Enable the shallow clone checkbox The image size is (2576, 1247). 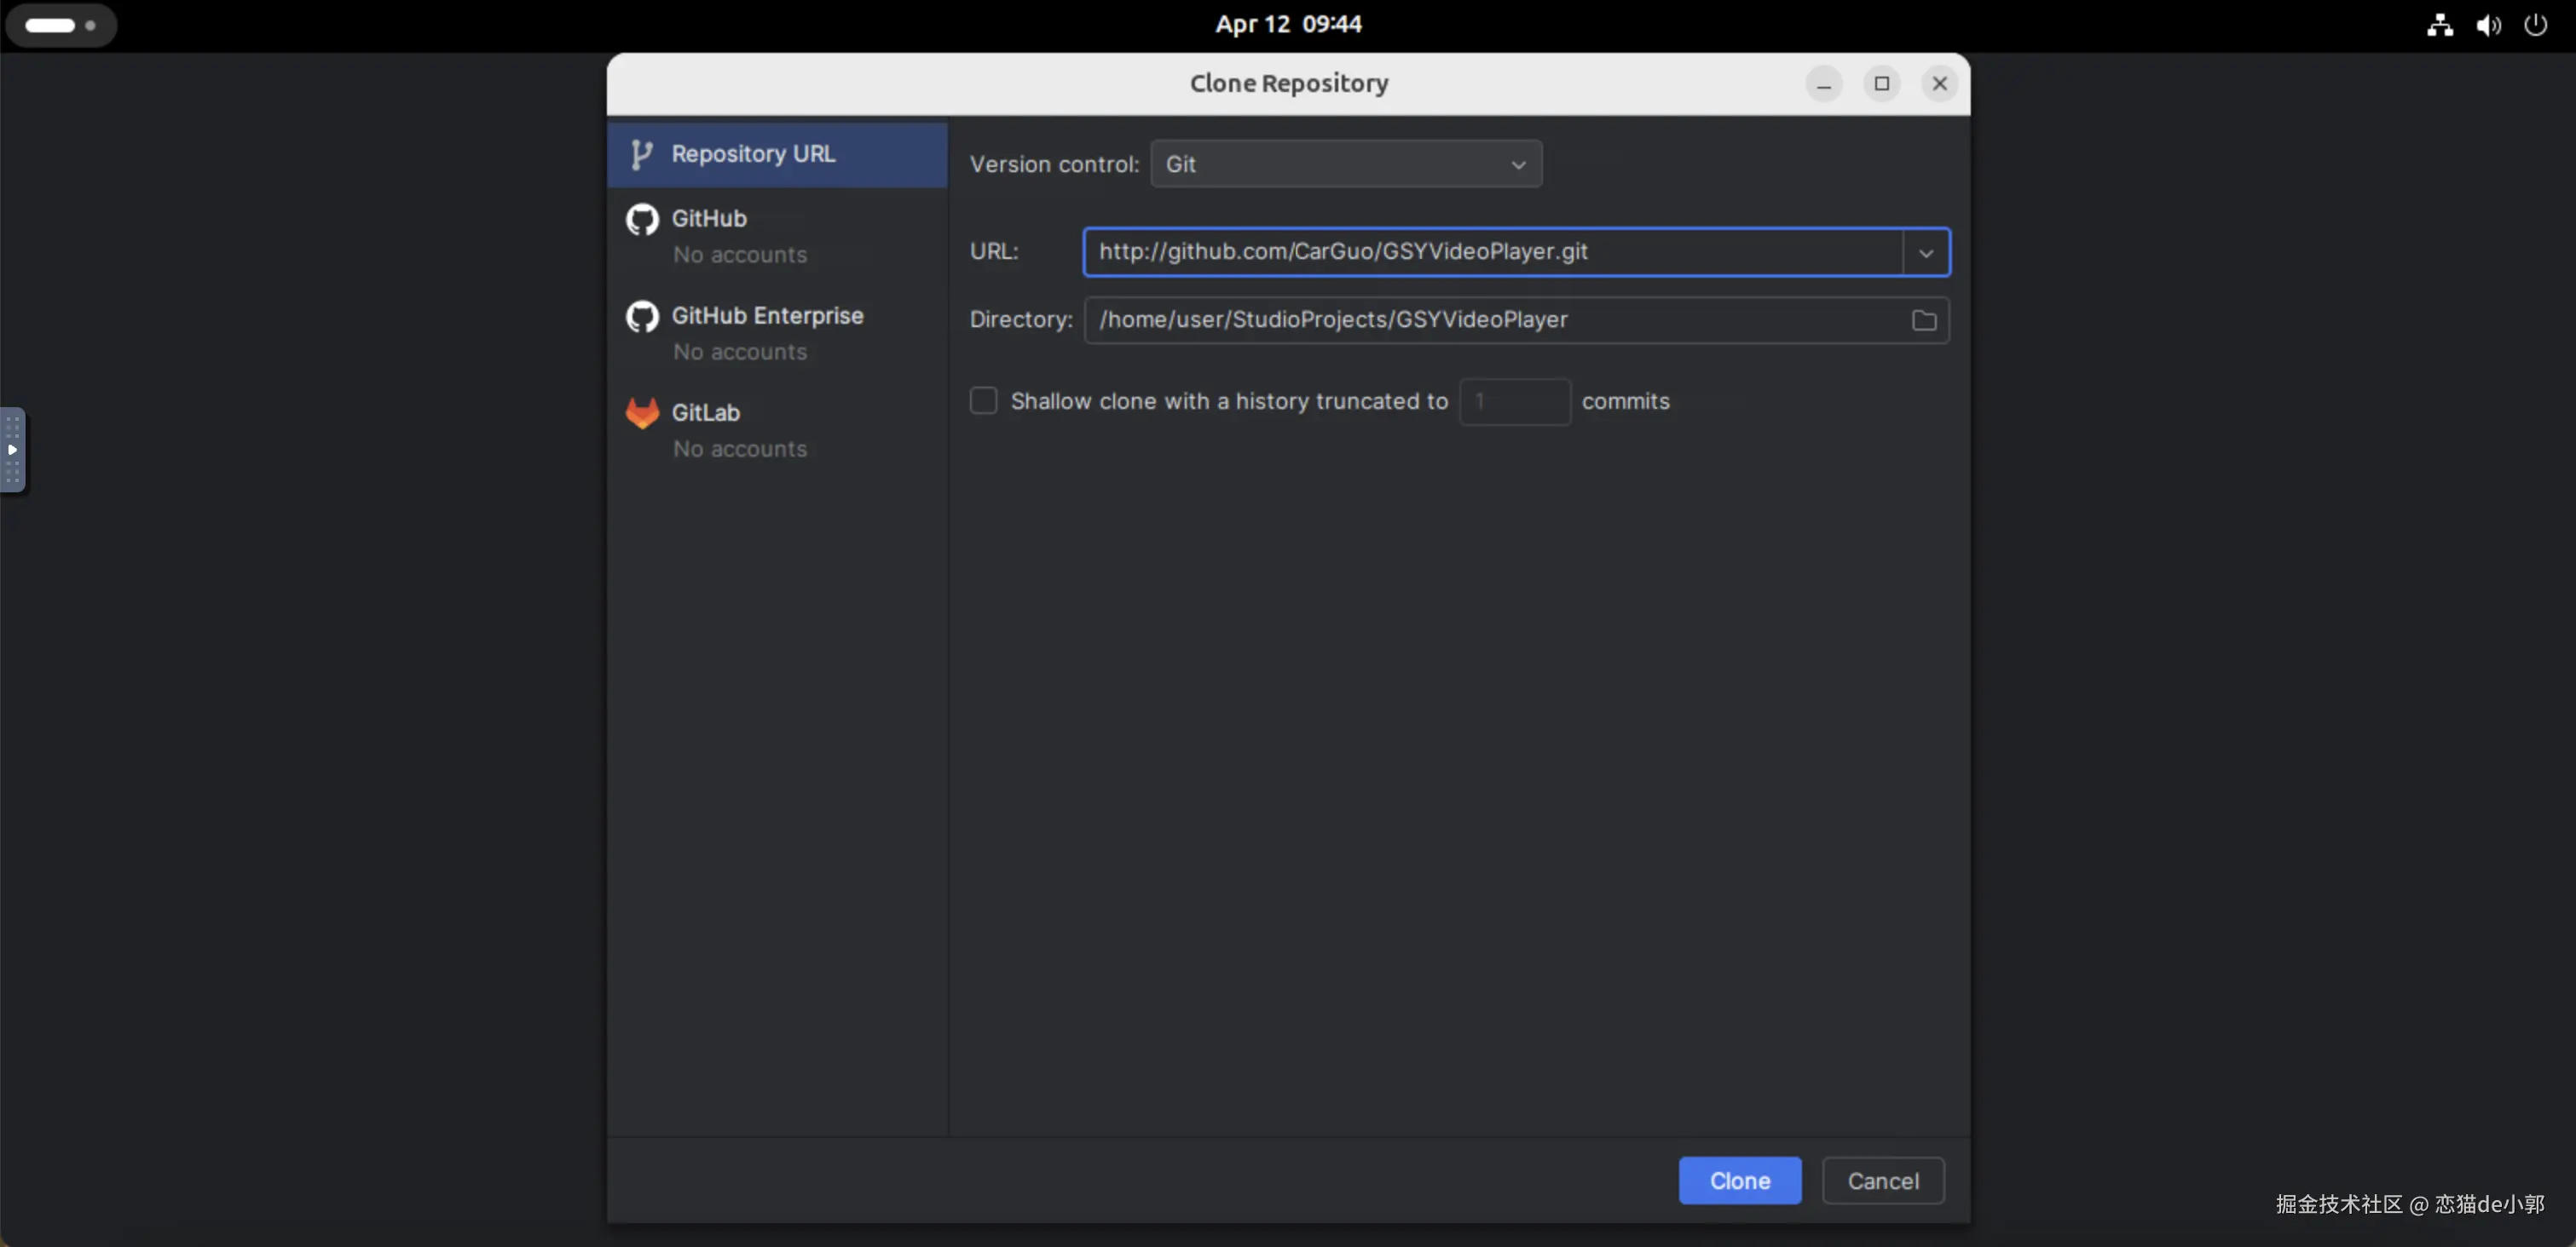tap(983, 400)
